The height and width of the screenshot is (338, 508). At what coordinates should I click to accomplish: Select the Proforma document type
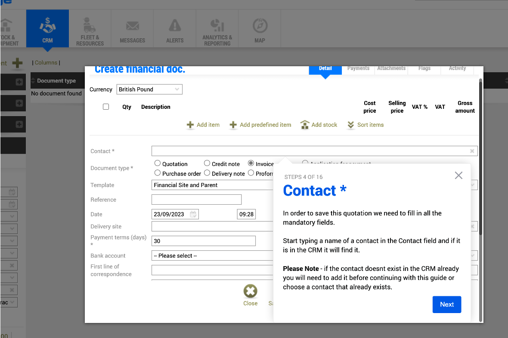pyautogui.click(x=251, y=173)
